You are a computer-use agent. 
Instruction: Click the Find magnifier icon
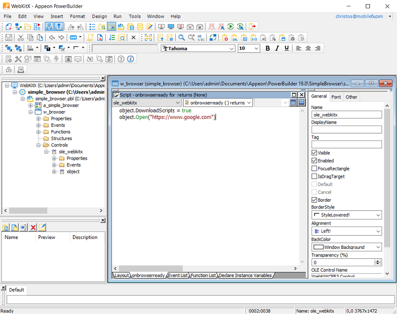pos(181,38)
